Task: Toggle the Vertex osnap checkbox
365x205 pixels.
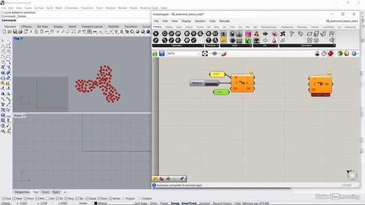Action: 110,199
